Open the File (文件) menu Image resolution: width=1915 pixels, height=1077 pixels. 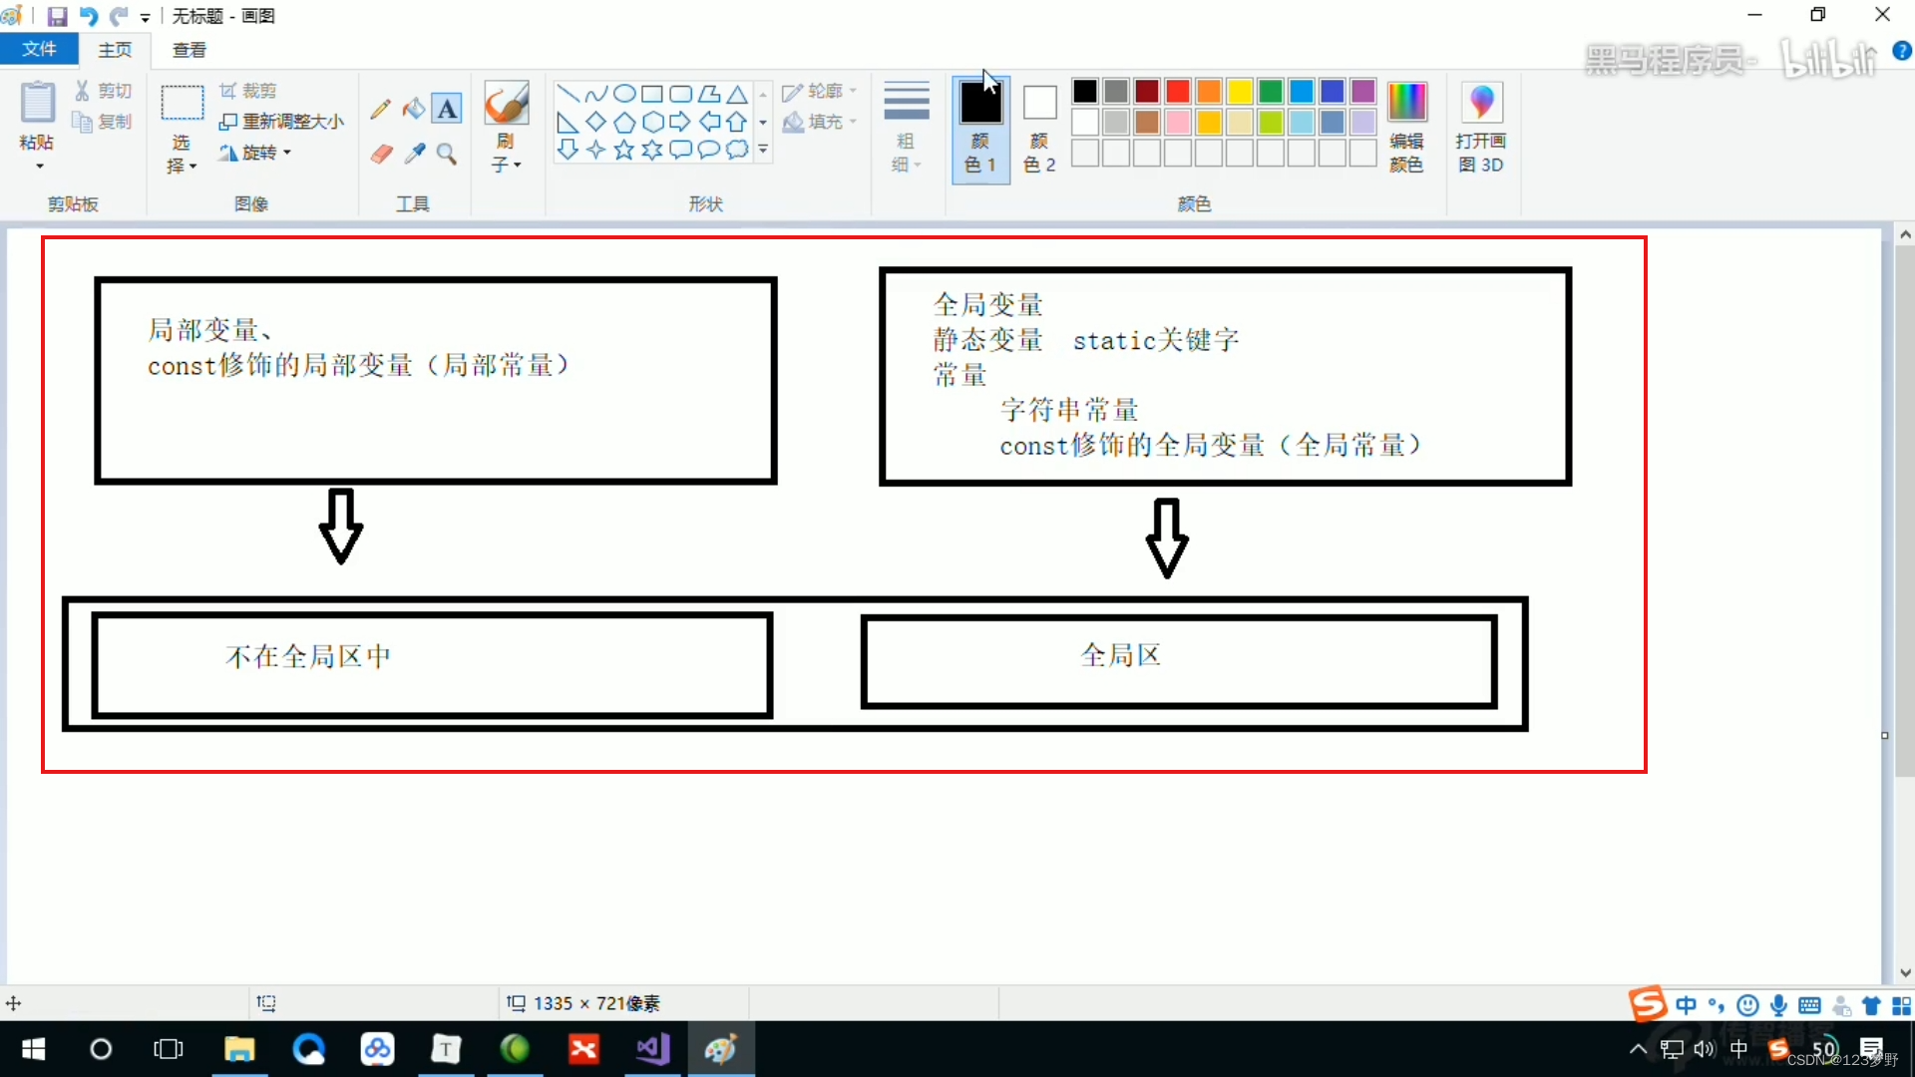39,49
